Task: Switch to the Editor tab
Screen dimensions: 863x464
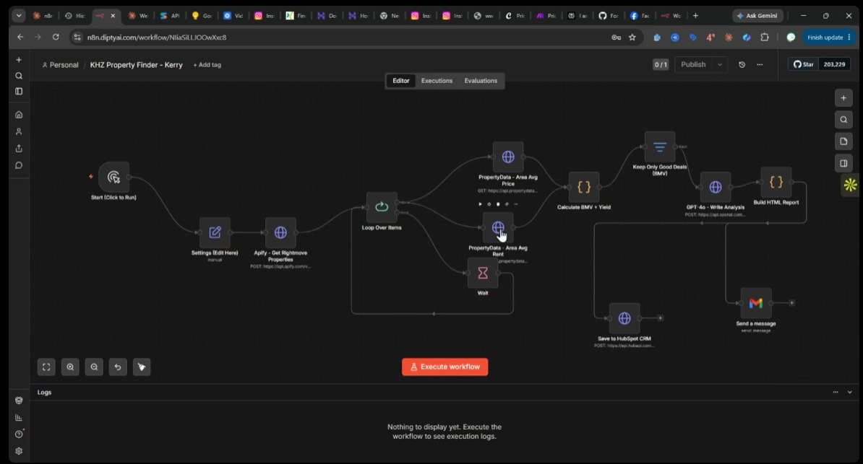Action: (400, 81)
